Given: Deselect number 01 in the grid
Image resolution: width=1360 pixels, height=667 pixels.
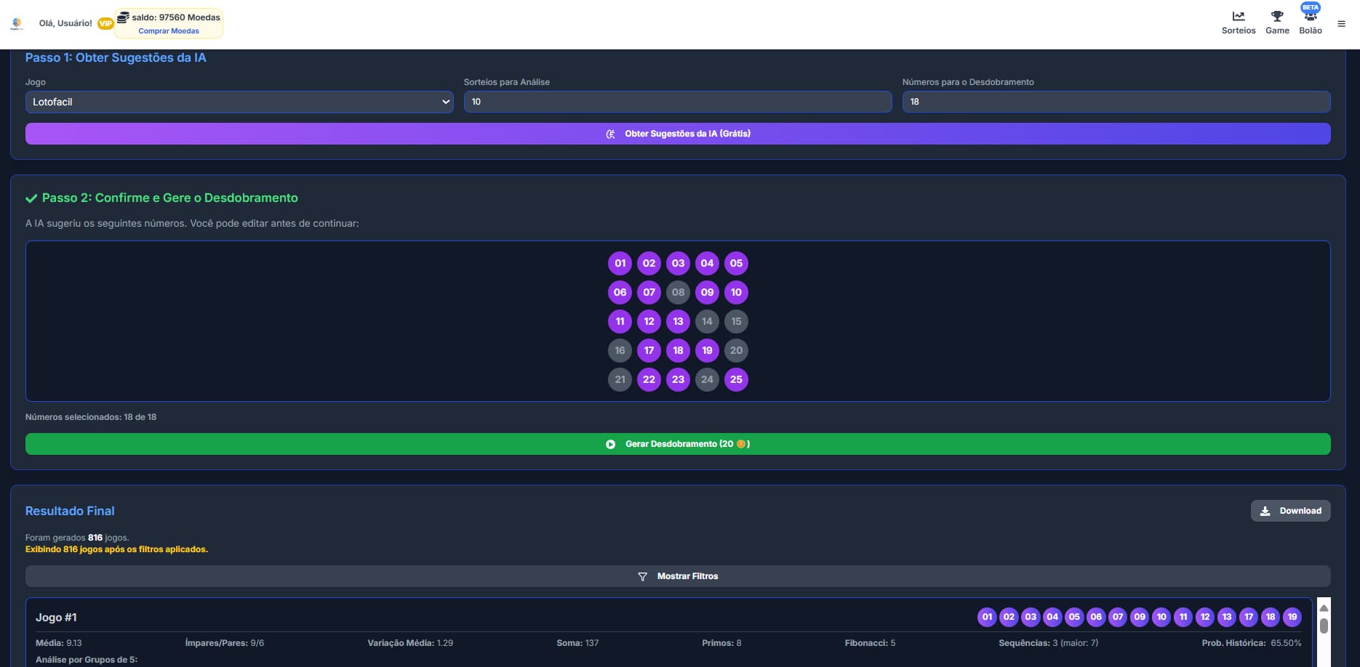Looking at the screenshot, I should [620, 263].
